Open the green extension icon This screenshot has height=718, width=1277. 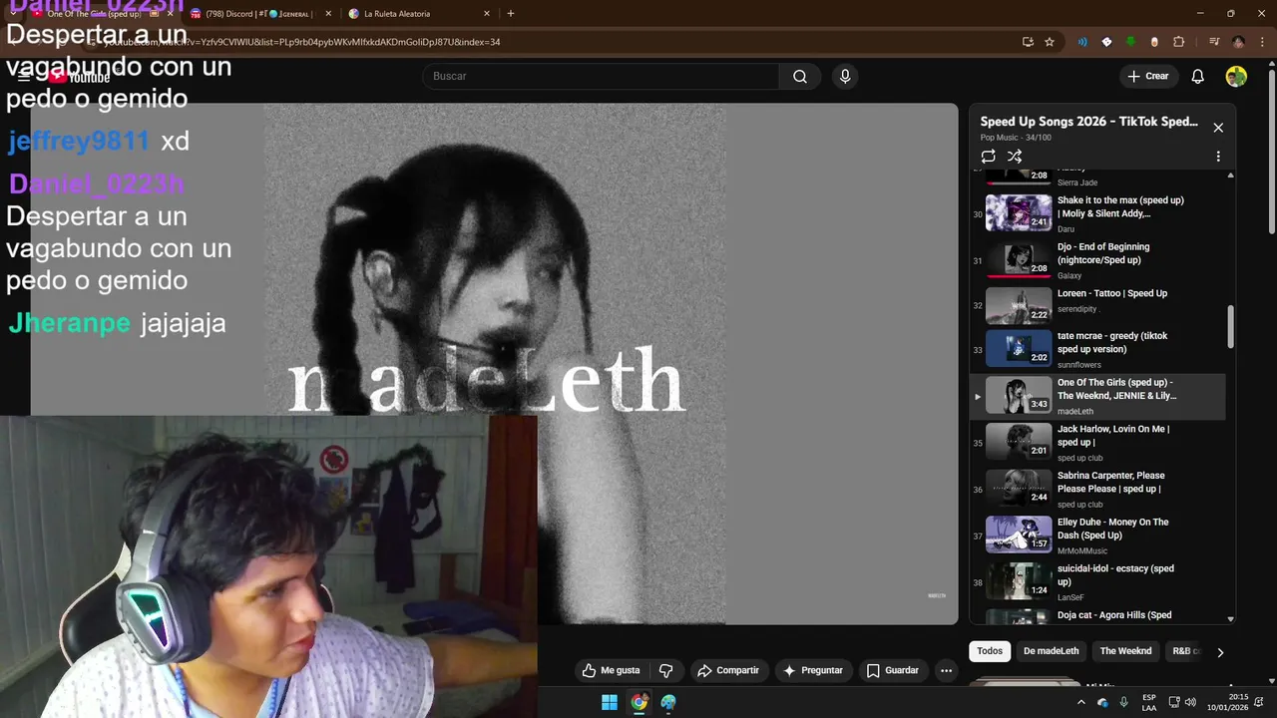(x=1130, y=42)
